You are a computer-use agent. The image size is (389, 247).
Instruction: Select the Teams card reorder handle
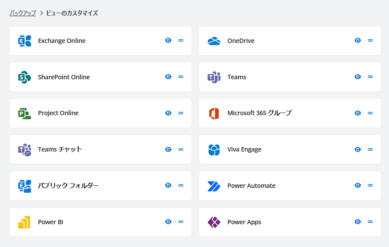(370, 77)
